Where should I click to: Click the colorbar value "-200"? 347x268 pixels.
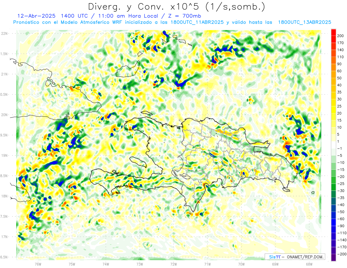point(342,254)
